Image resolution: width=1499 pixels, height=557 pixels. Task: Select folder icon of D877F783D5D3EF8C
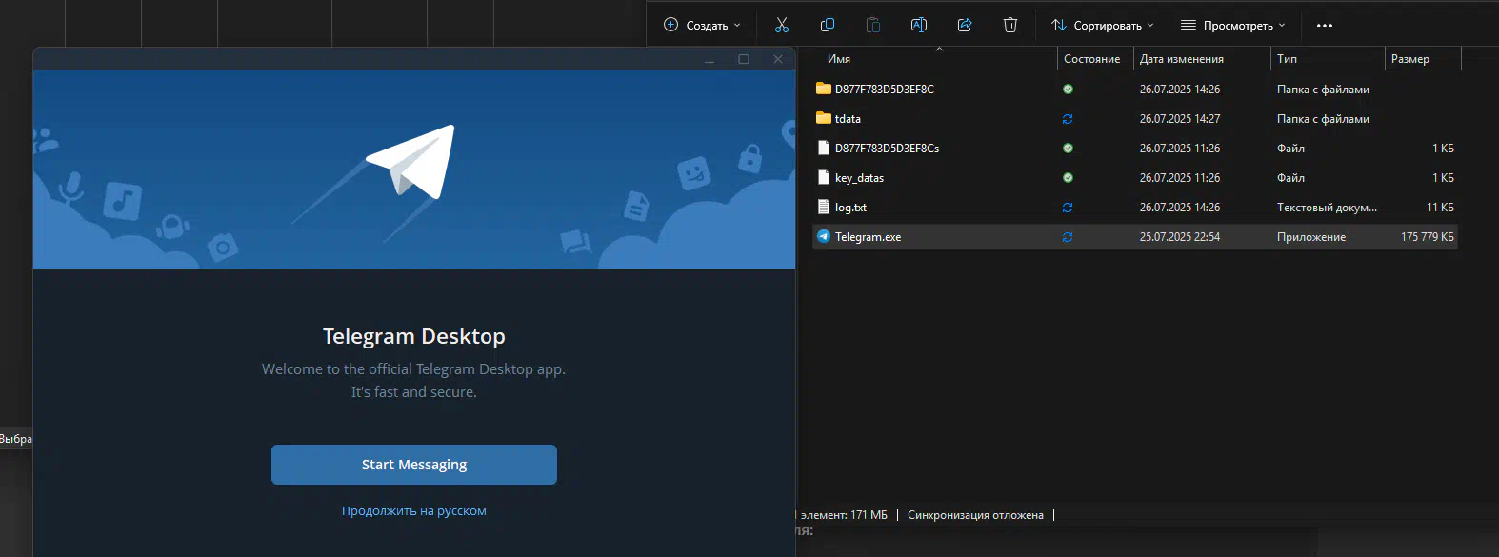824,89
